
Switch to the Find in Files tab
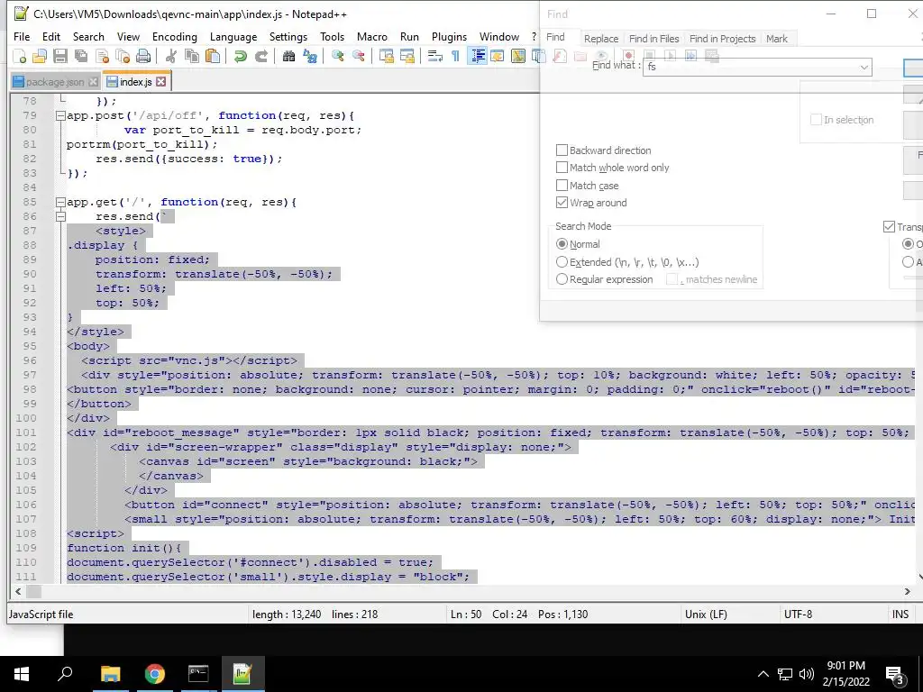(654, 39)
